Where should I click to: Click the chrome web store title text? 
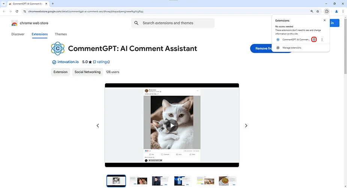(x=34, y=23)
